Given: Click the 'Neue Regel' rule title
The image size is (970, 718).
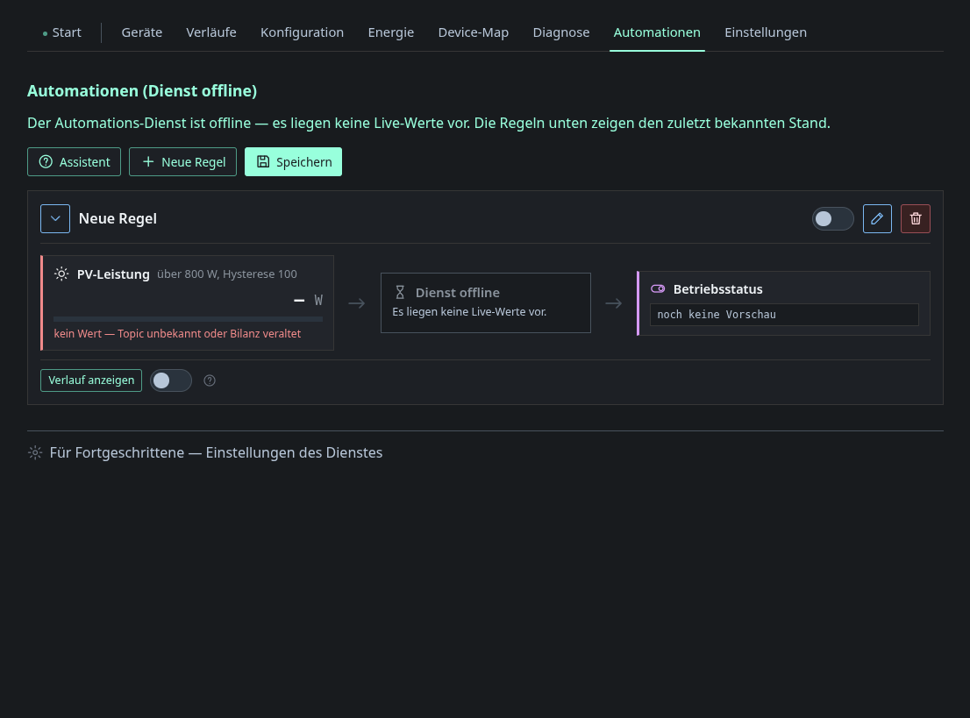Looking at the screenshot, I should coord(118,219).
